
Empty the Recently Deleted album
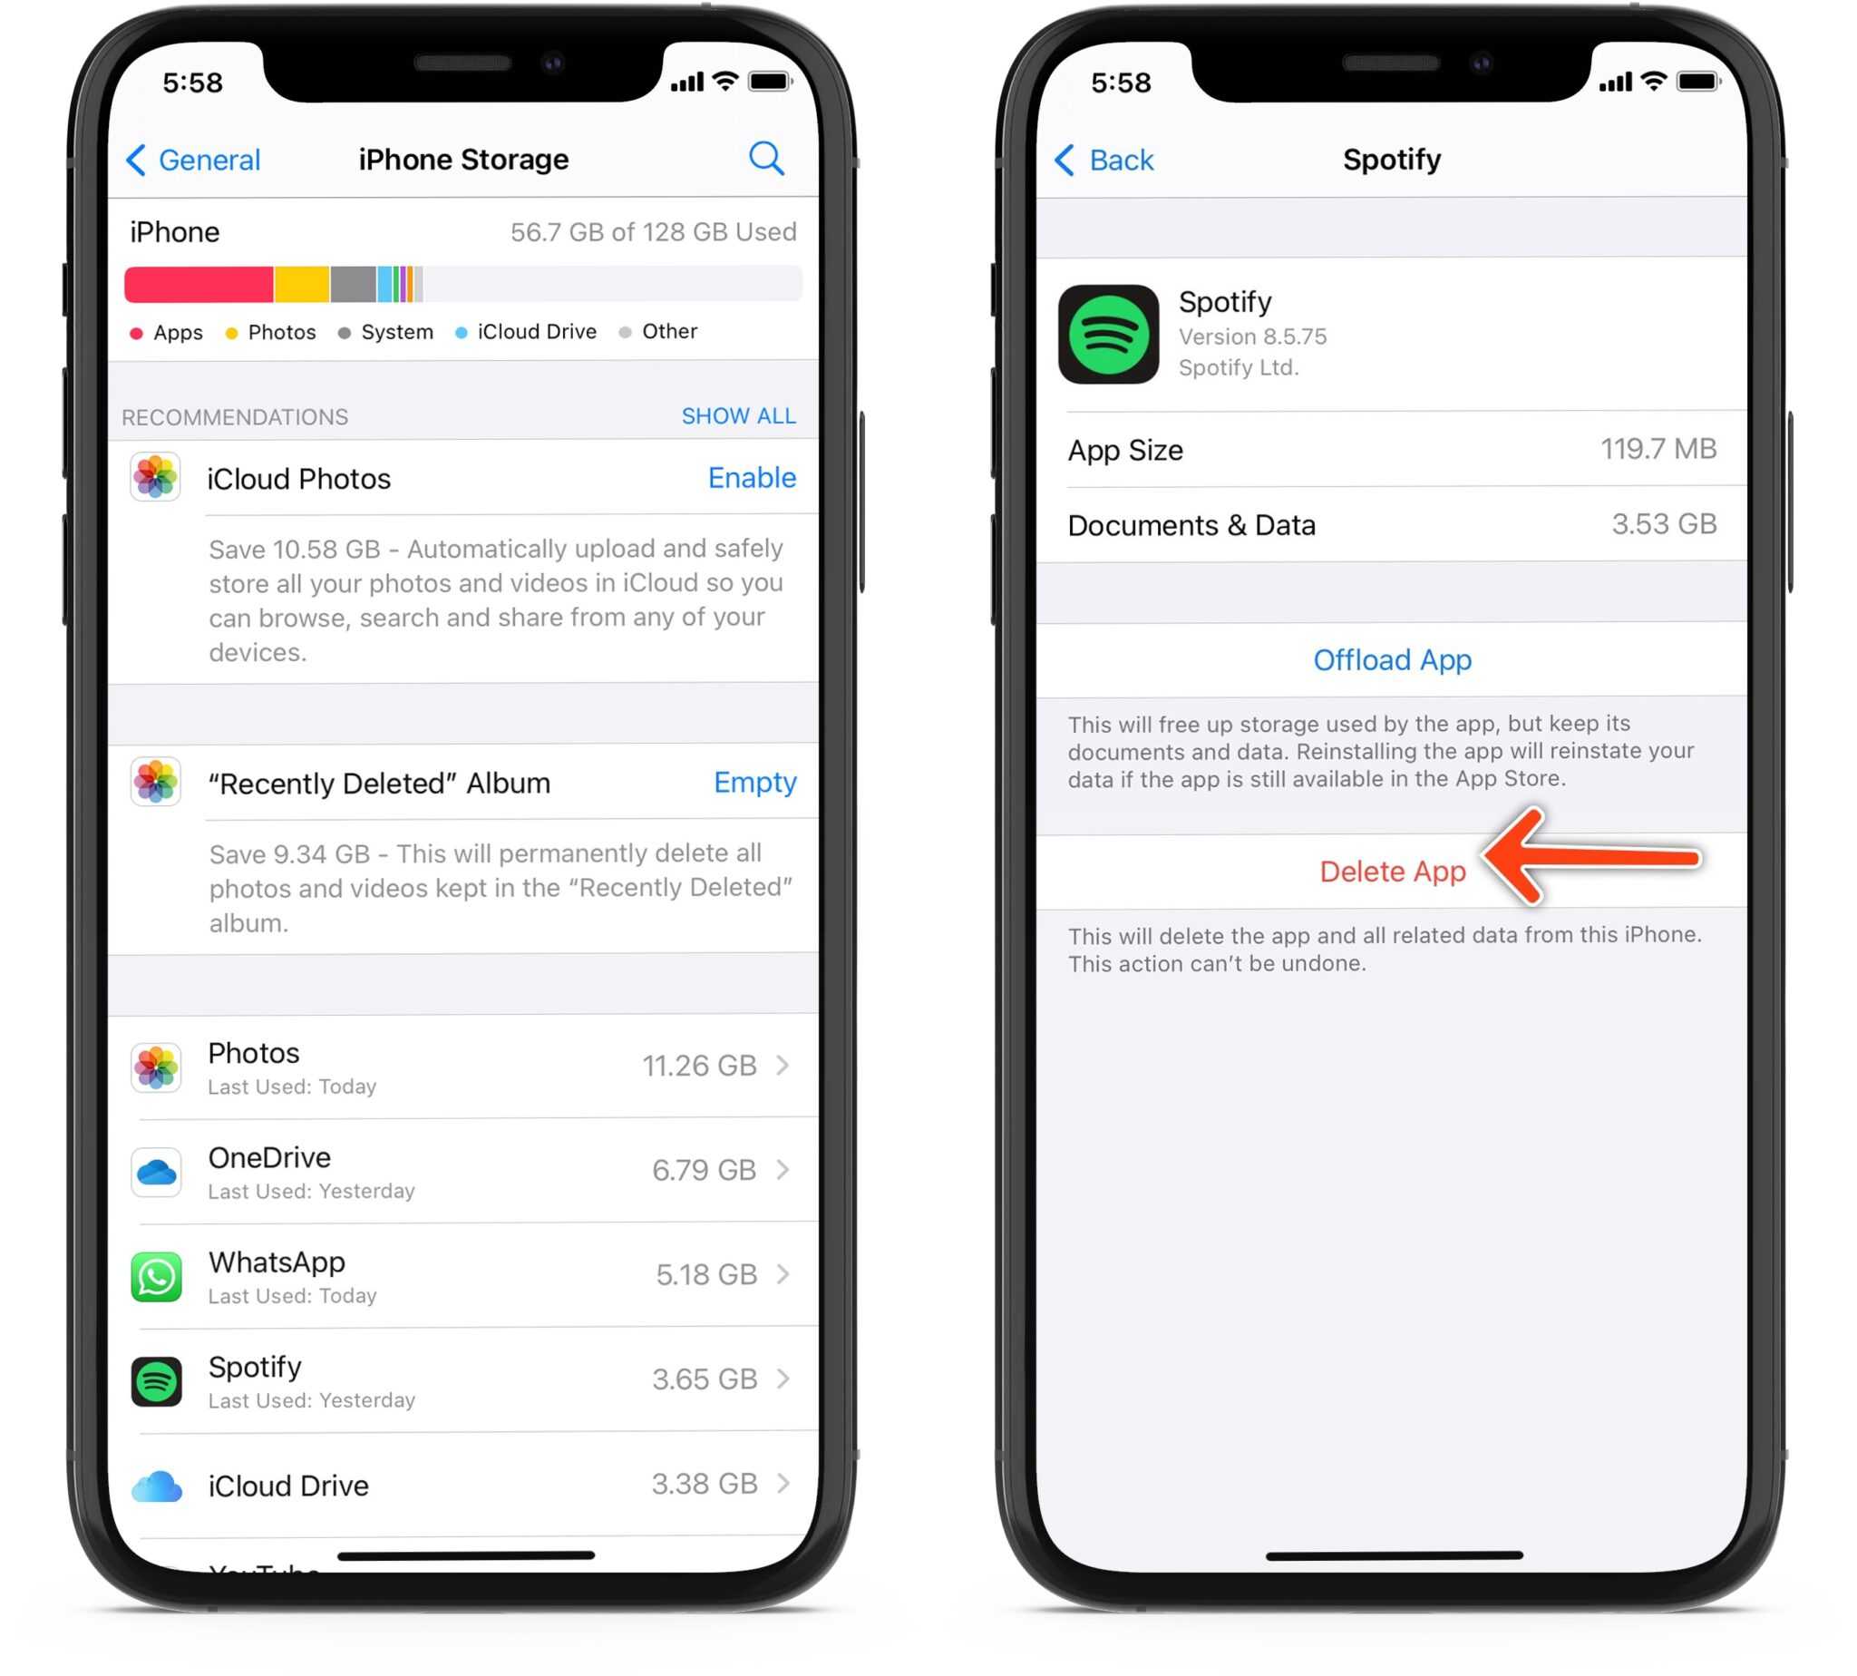pyautogui.click(x=753, y=782)
